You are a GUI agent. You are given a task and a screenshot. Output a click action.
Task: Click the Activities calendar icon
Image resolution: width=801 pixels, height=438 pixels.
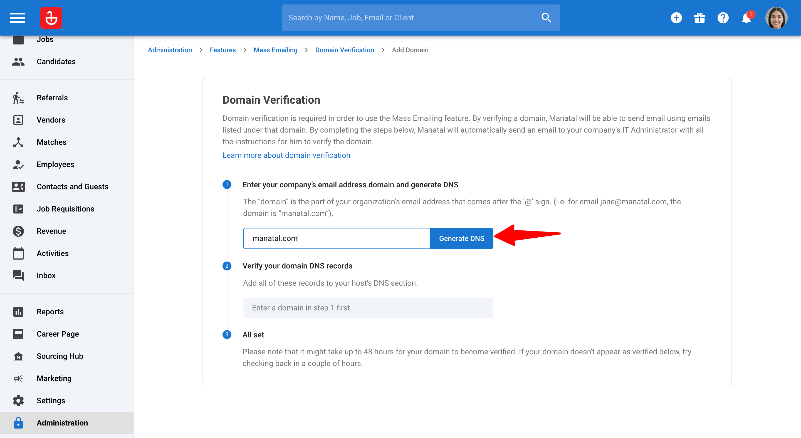(18, 253)
